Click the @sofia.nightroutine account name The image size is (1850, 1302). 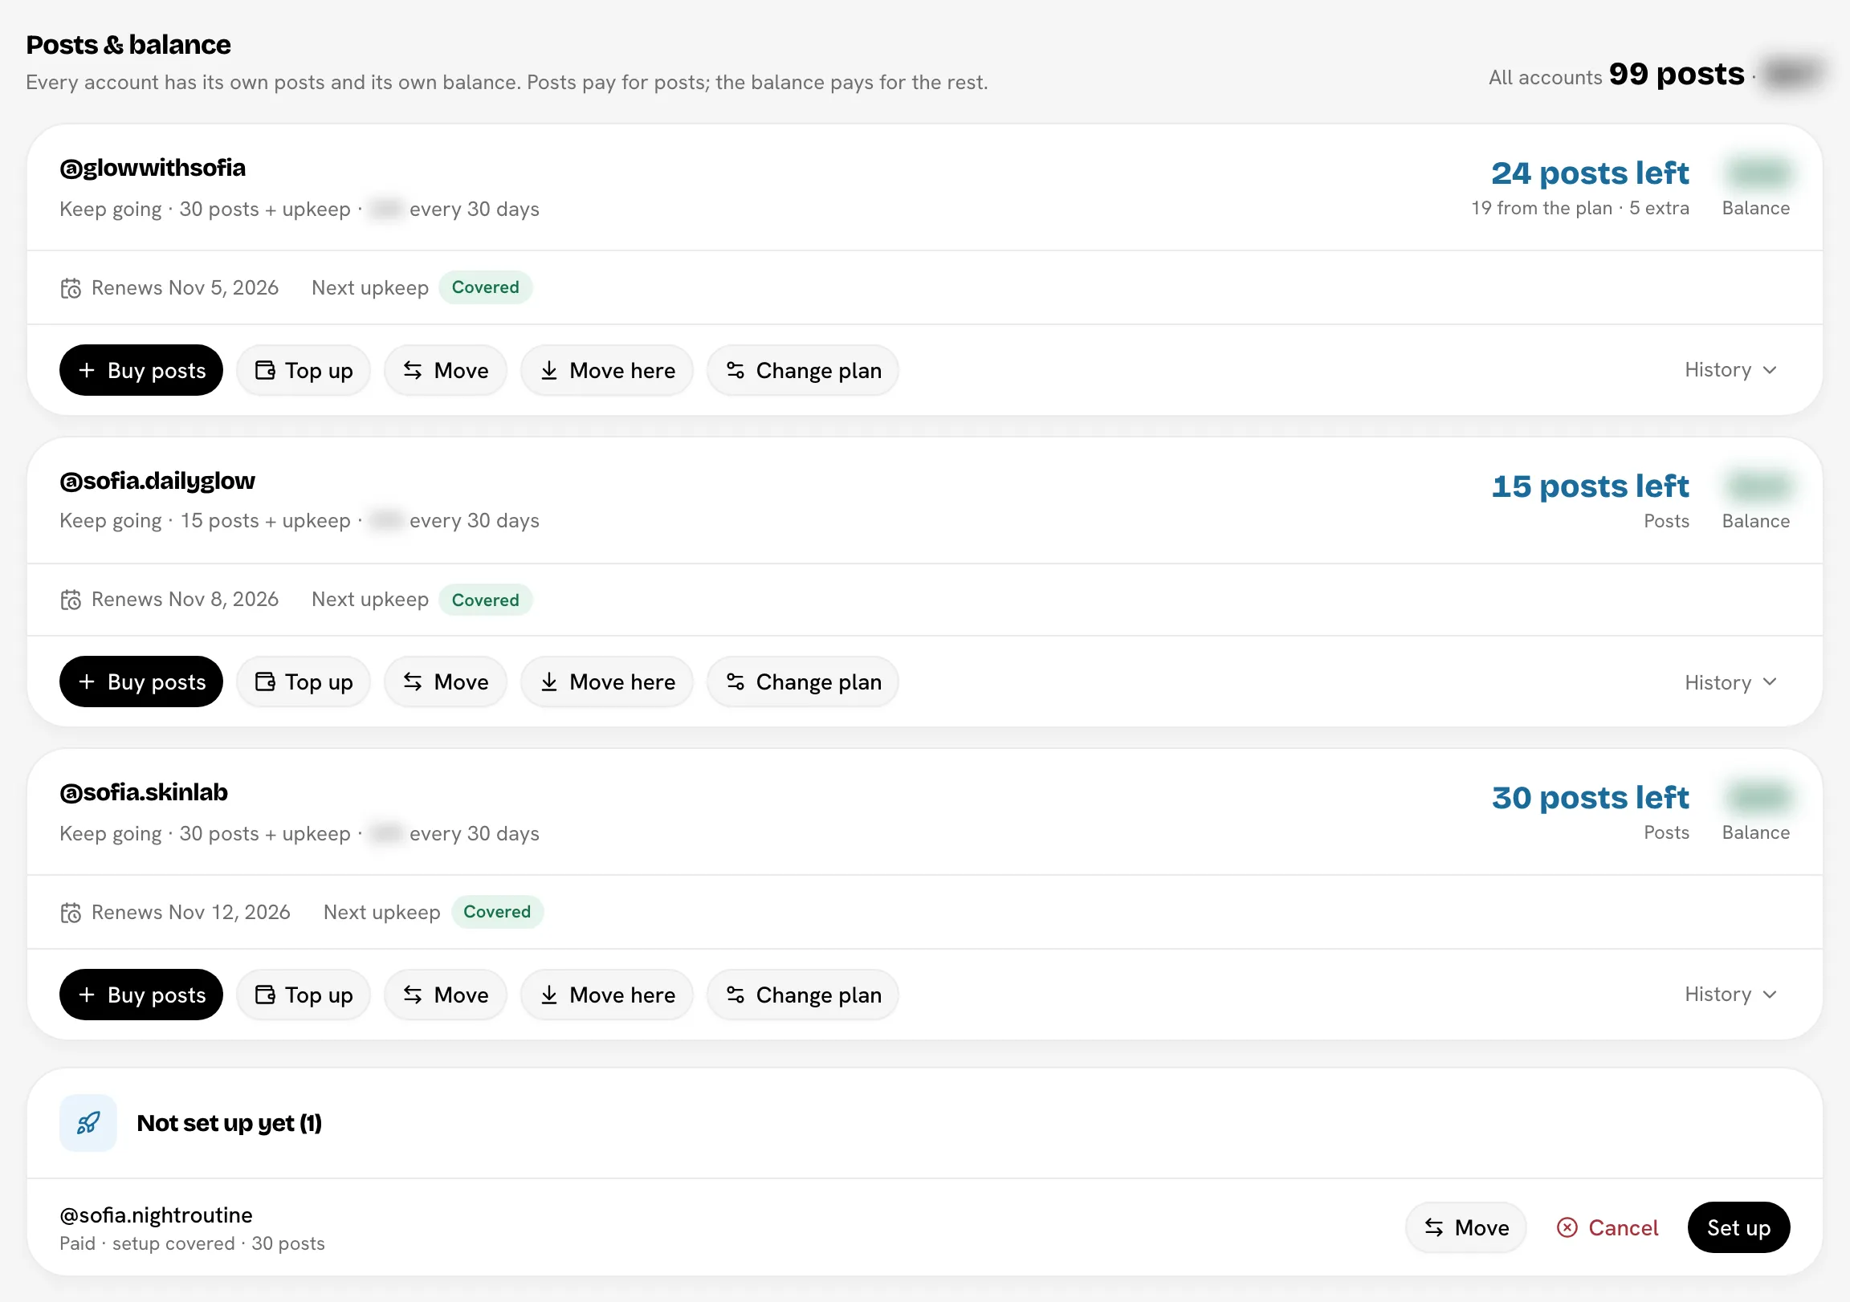(157, 1215)
